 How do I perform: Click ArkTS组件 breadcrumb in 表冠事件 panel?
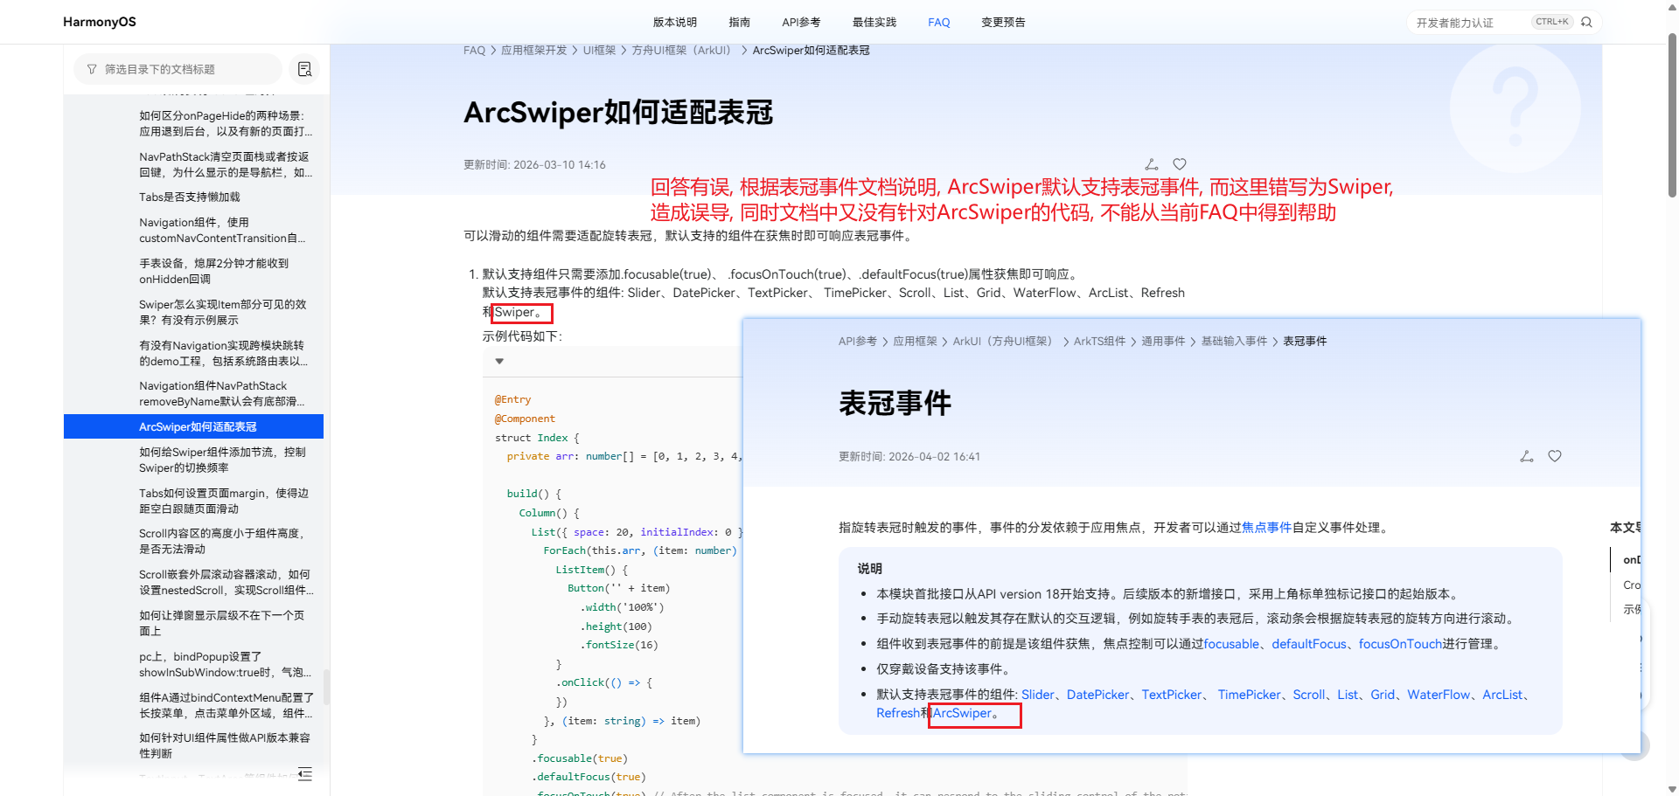click(1099, 342)
